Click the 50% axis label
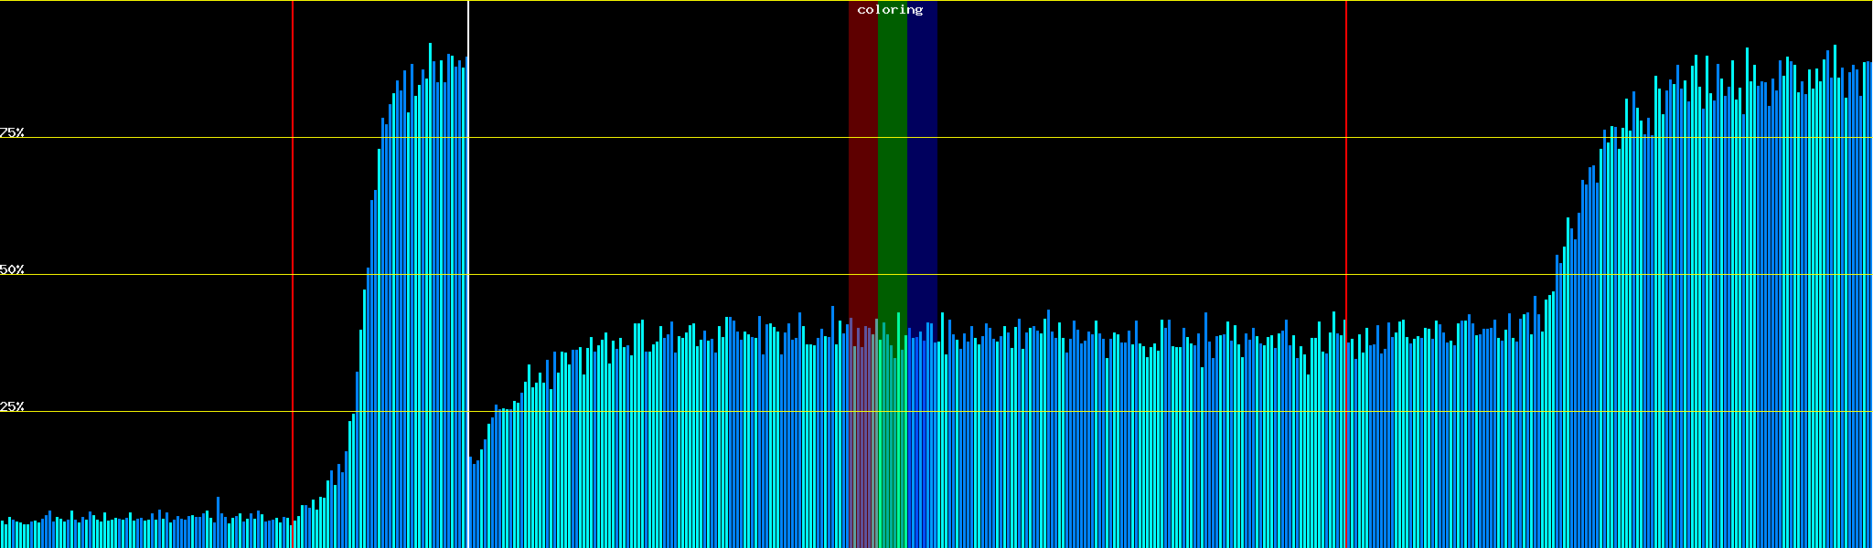 [12, 269]
